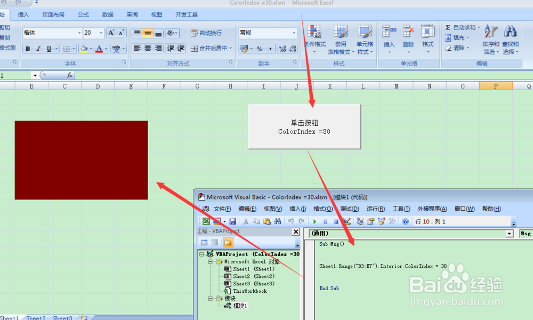Screen dimensions: 533x320
Task: Select Sheet2 (Sheet2) in project tree
Action: 254,276
